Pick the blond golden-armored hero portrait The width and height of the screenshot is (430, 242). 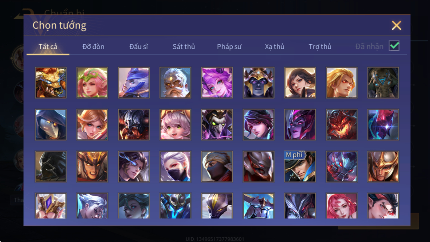[x=341, y=83]
